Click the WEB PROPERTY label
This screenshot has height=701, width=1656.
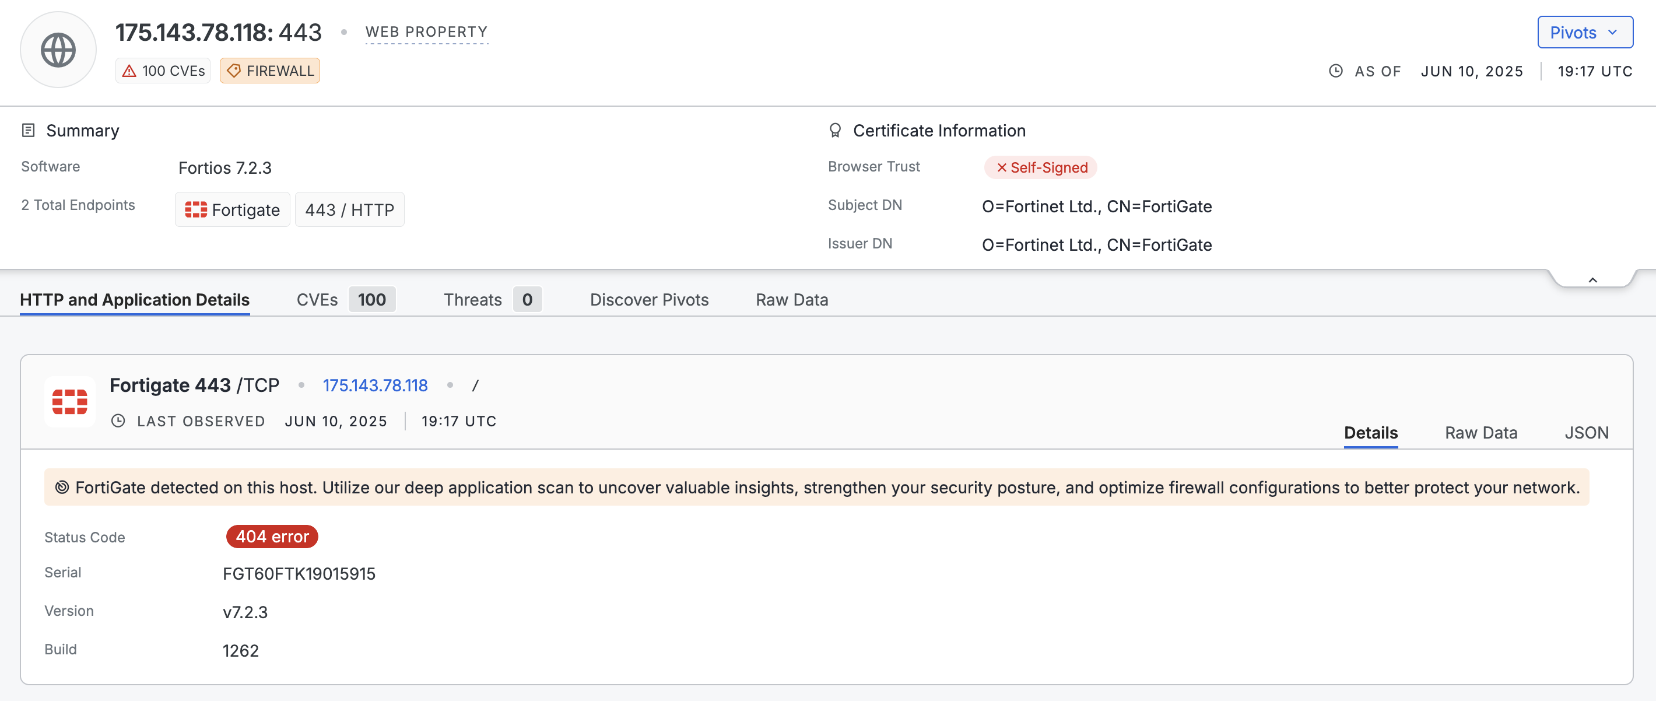[427, 31]
